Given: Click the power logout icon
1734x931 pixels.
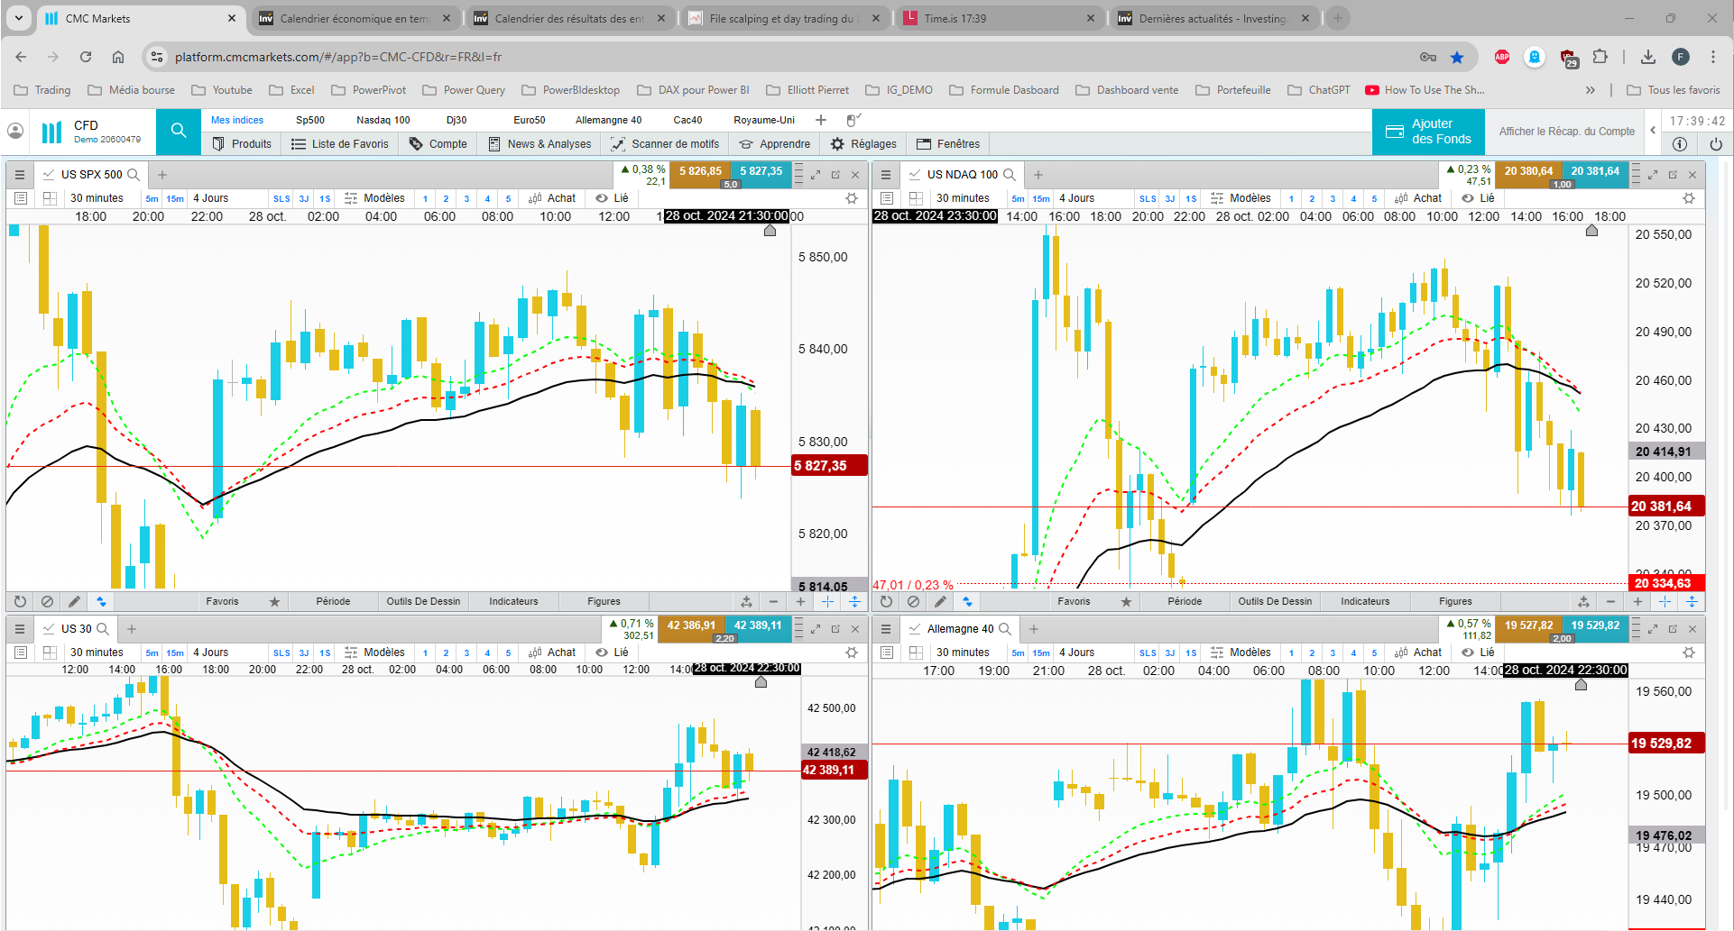Looking at the screenshot, I should pyautogui.click(x=1715, y=144).
